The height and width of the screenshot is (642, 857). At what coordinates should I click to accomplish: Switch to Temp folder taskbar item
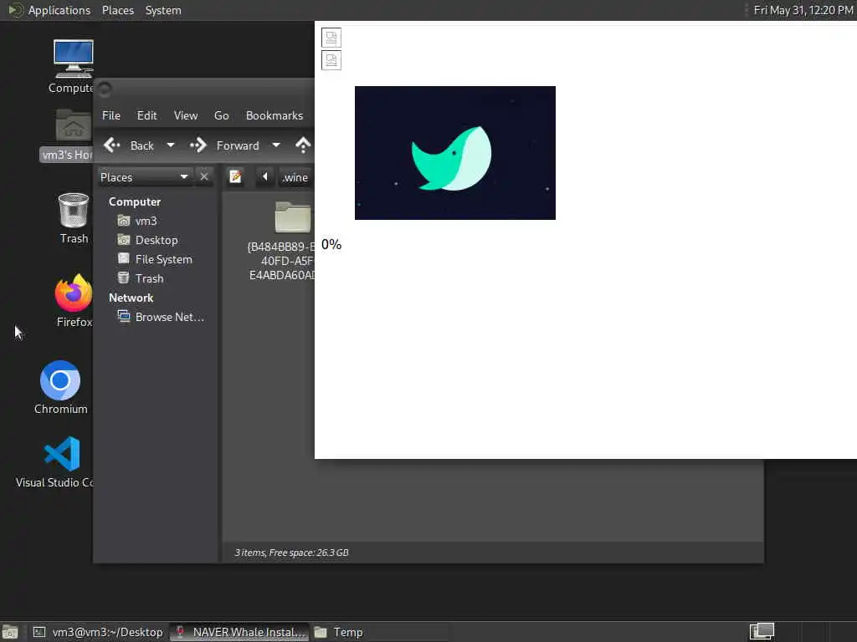point(339,632)
